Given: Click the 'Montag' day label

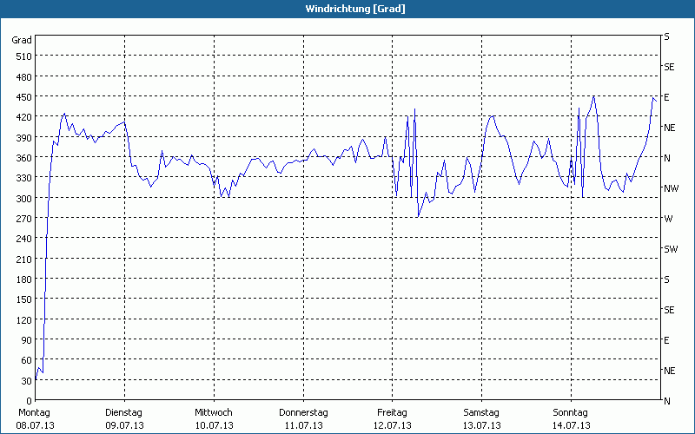Looking at the screenshot, I should 34,413.
